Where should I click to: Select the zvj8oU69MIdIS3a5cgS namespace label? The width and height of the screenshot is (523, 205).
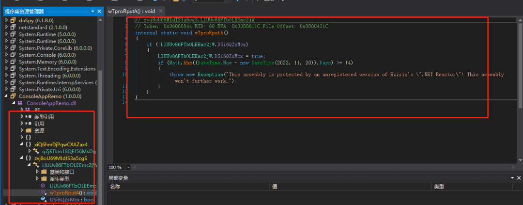point(61,158)
